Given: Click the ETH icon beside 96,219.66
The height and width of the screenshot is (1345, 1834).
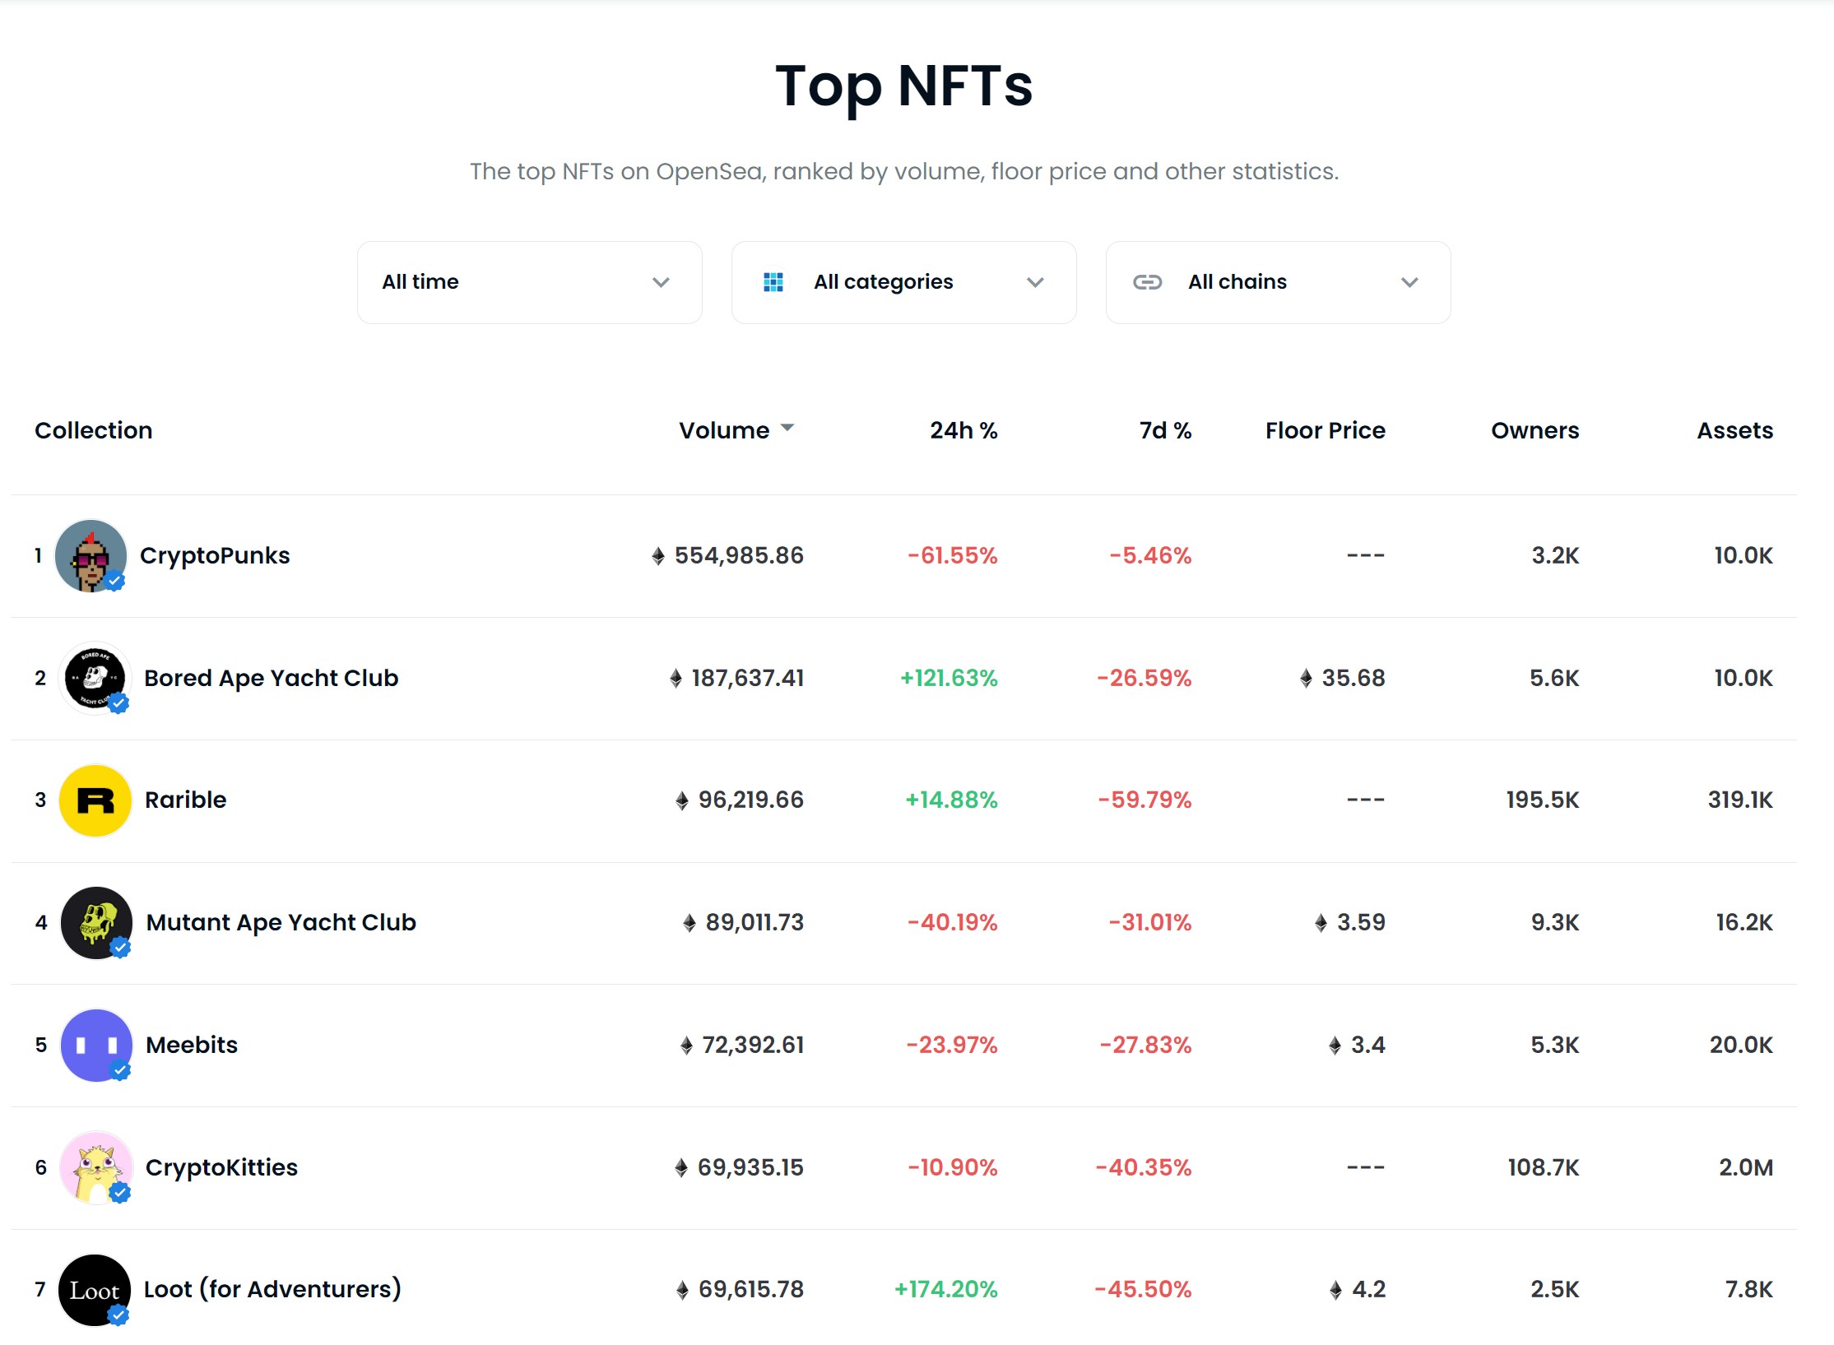Looking at the screenshot, I should (681, 800).
